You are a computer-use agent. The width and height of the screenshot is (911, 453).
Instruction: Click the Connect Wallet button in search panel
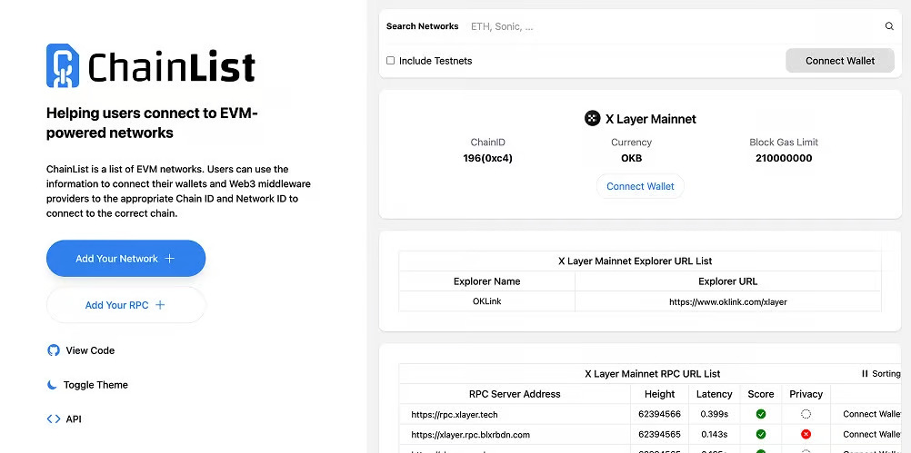[x=840, y=61]
